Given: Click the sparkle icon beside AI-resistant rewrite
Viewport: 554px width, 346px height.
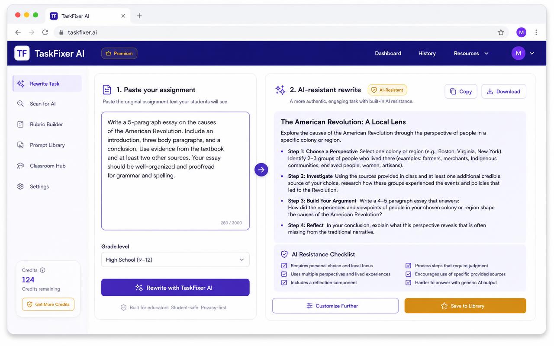Looking at the screenshot, I should point(280,90).
